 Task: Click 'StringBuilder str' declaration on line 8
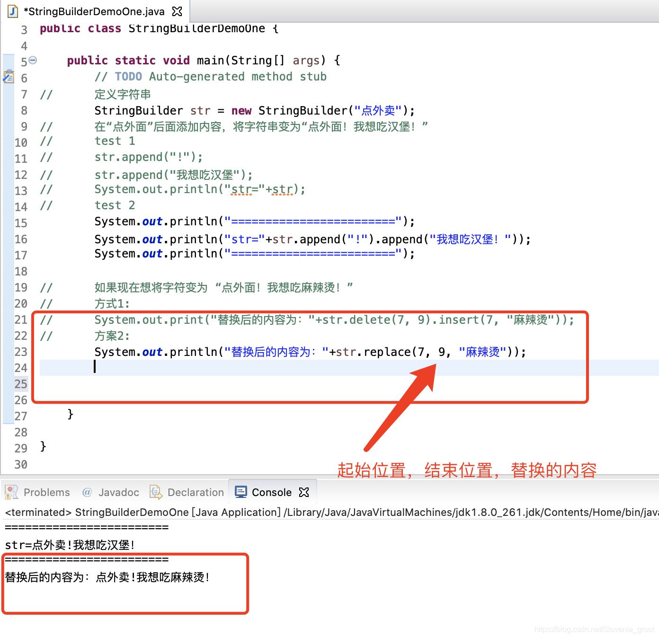click(152, 110)
